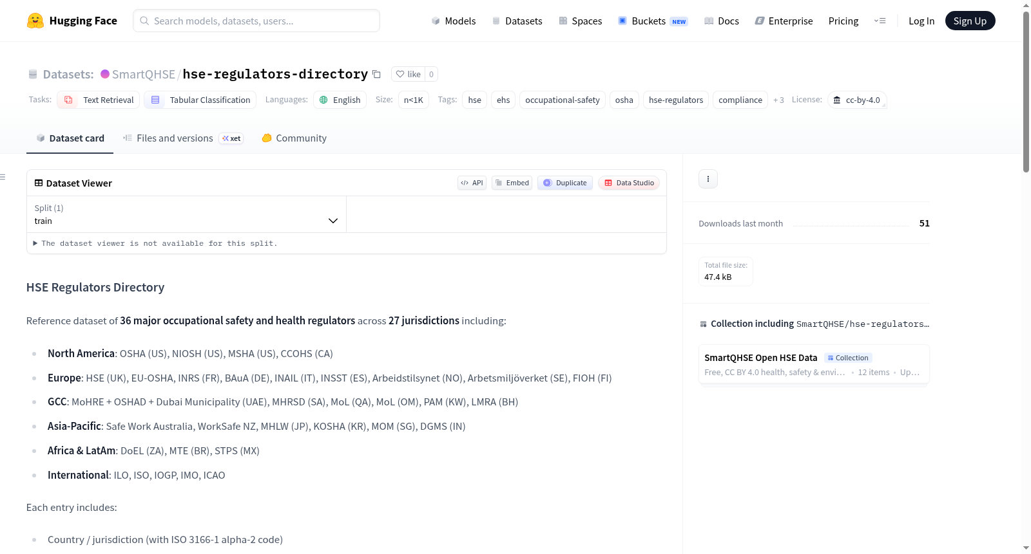Open the Pricing page
This screenshot has width=1031, height=554.
[843, 21]
